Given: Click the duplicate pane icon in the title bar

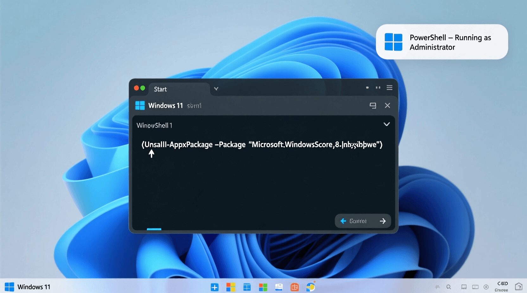Looking at the screenshot, I should pyautogui.click(x=373, y=105).
